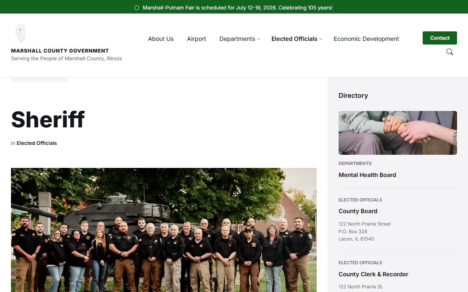Click the 122 North Prairie Street address text
This screenshot has height=292, width=468.
[x=365, y=224]
